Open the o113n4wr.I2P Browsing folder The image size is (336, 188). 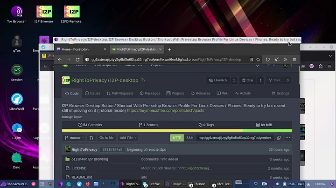point(90,159)
